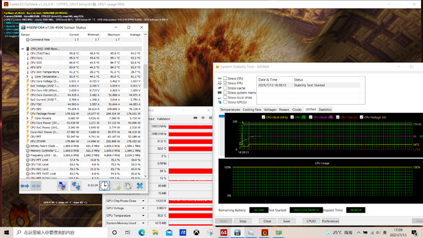Start logging with document plus icon

(x=117, y=186)
